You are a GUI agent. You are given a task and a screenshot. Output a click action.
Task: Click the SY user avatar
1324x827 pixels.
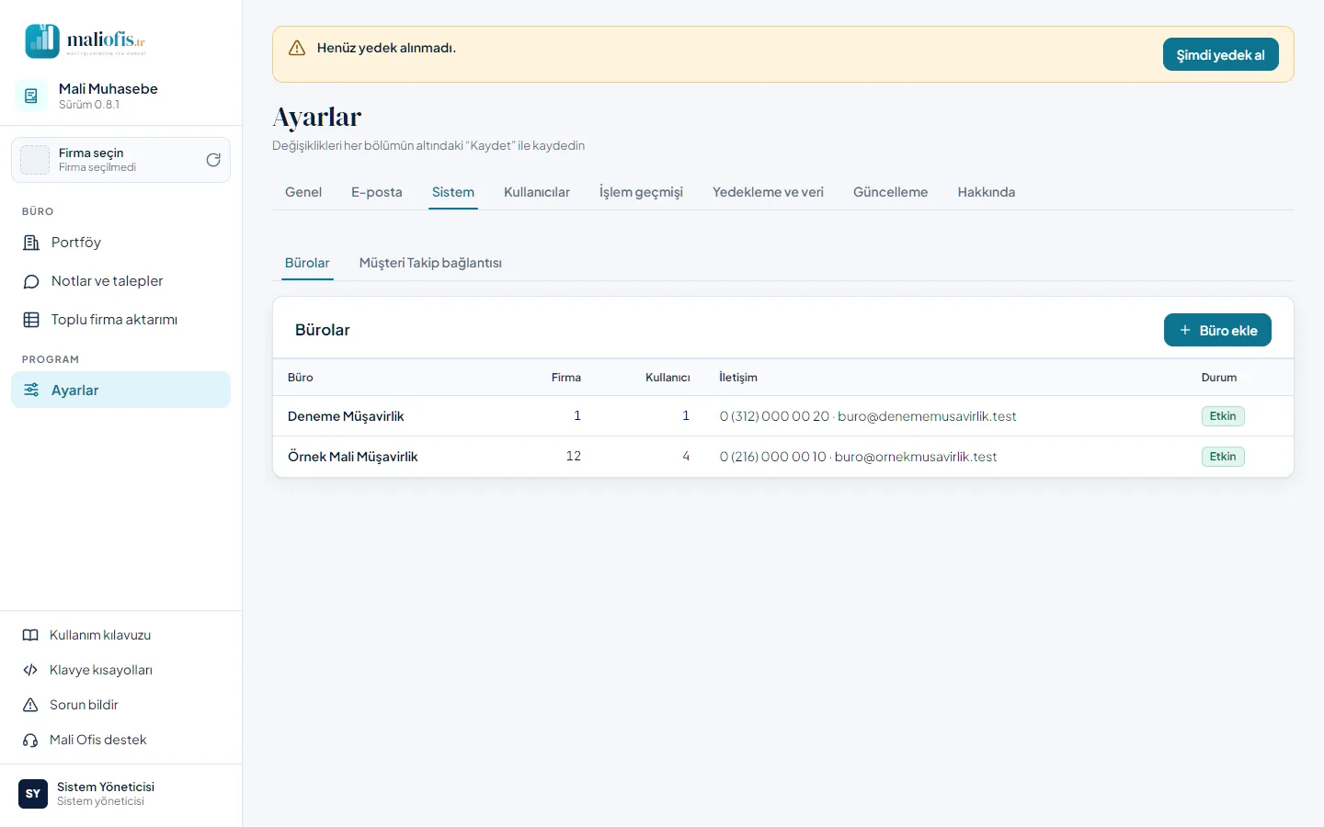coord(33,794)
